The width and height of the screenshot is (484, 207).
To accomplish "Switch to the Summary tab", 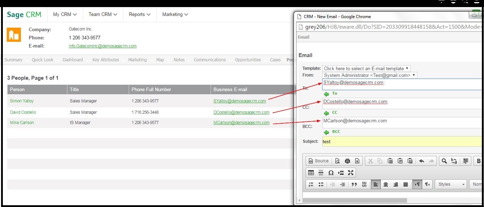I will [13, 60].
